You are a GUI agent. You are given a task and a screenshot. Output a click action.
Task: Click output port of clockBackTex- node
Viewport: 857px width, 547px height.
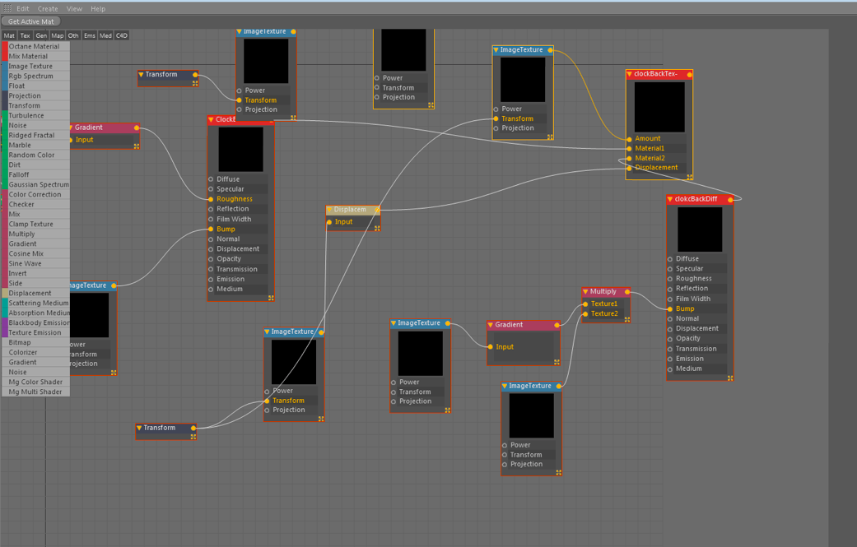point(689,74)
